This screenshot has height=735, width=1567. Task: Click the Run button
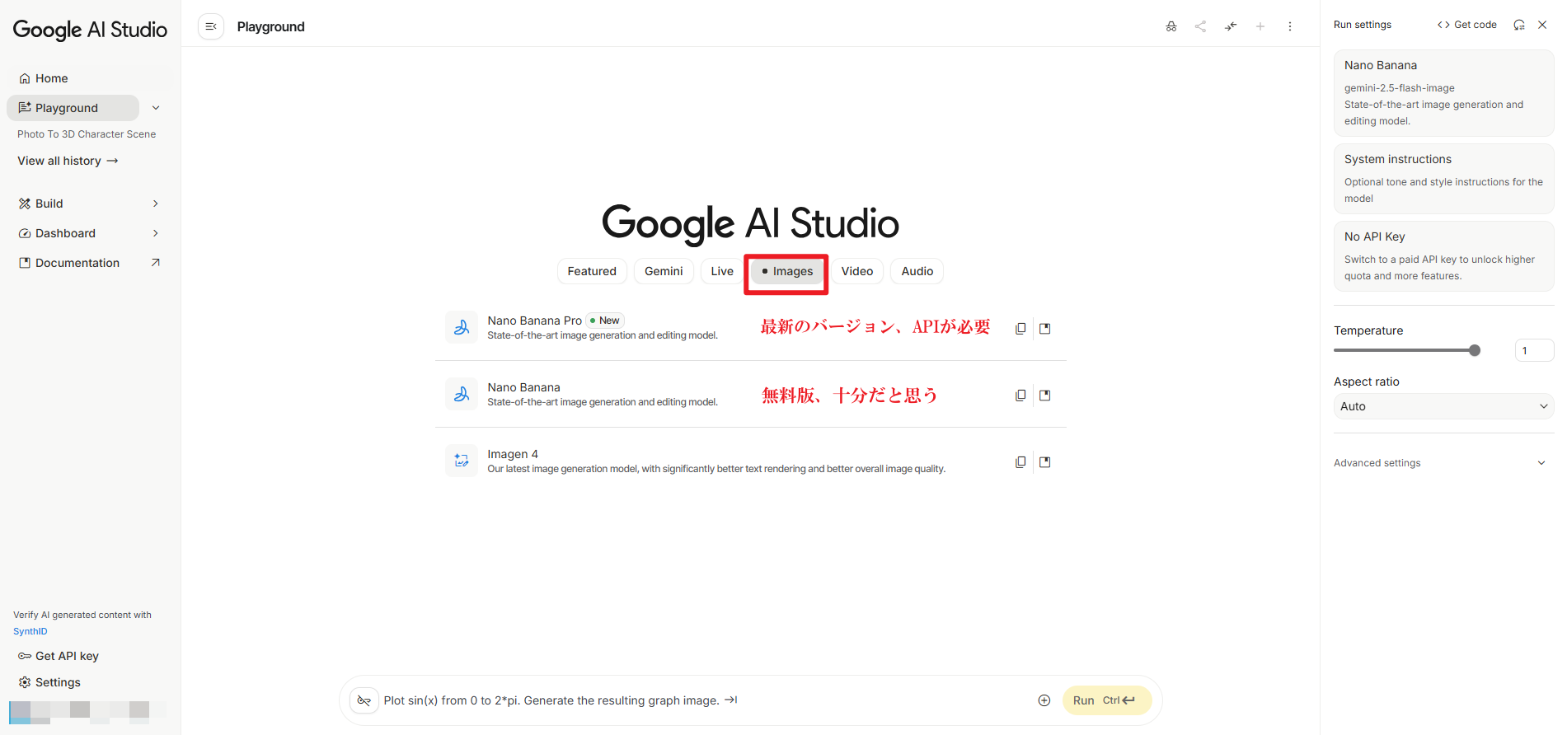pos(1107,700)
